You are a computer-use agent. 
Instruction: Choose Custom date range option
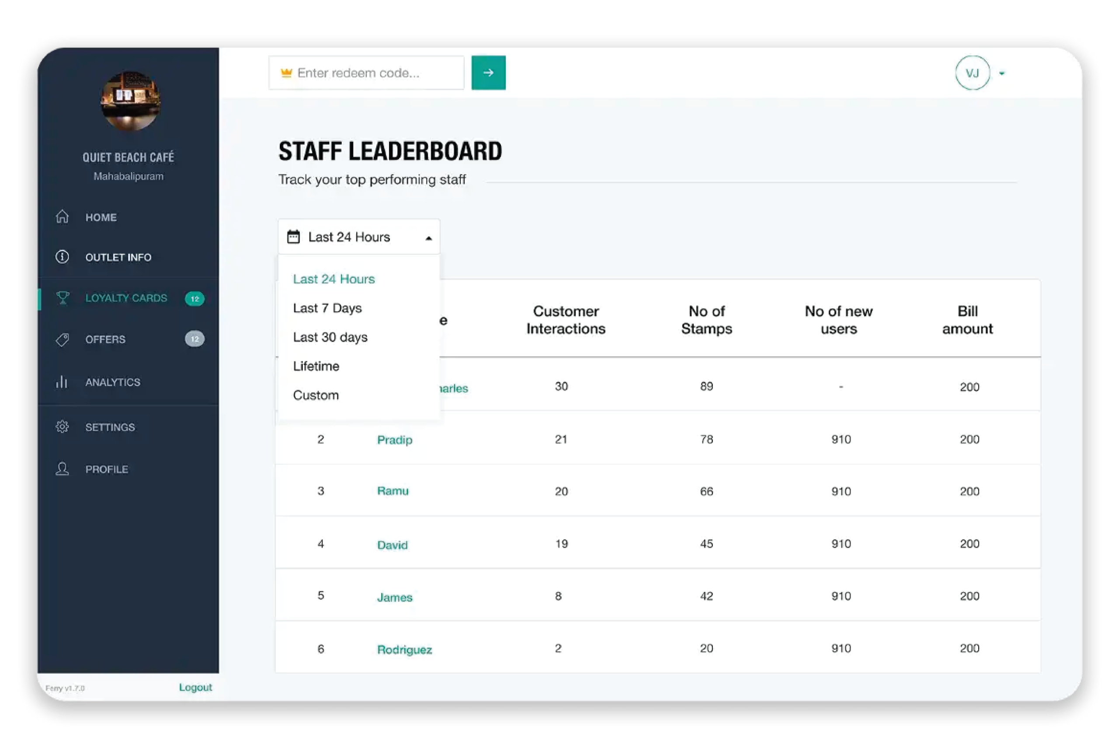tap(316, 395)
